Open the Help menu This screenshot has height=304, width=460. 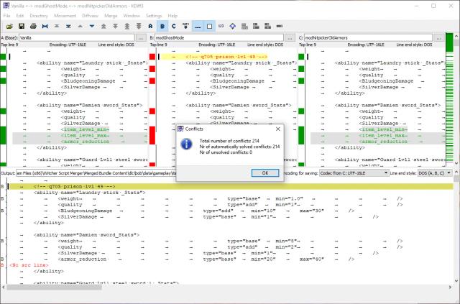tap(172, 16)
